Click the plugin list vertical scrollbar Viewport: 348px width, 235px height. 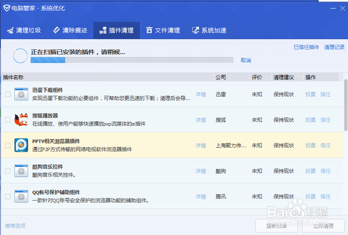346,105
